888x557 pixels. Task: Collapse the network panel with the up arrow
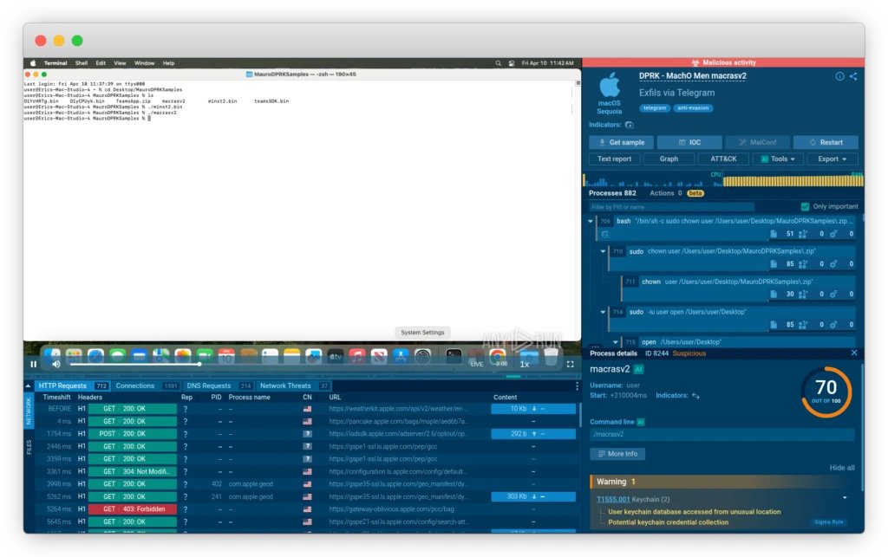pos(28,385)
